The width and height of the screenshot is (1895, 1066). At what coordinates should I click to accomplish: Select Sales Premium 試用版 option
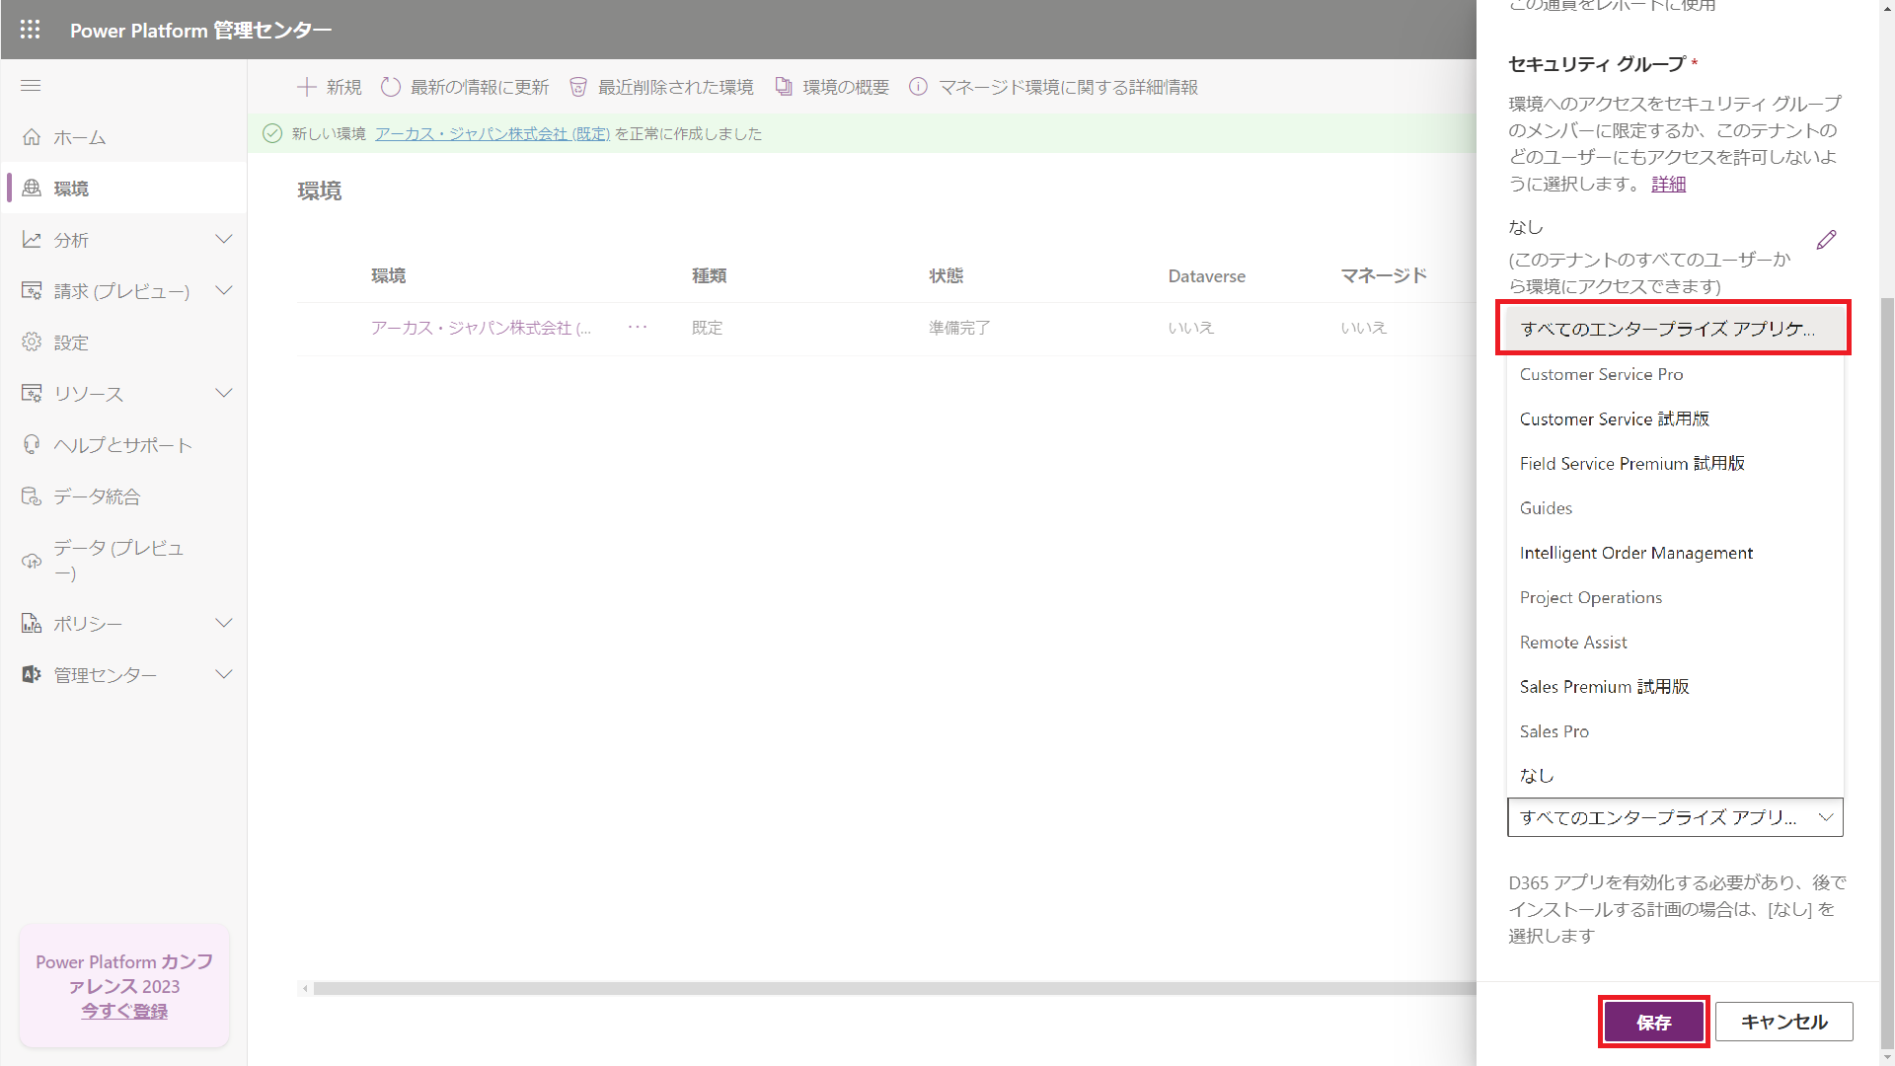tap(1674, 686)
